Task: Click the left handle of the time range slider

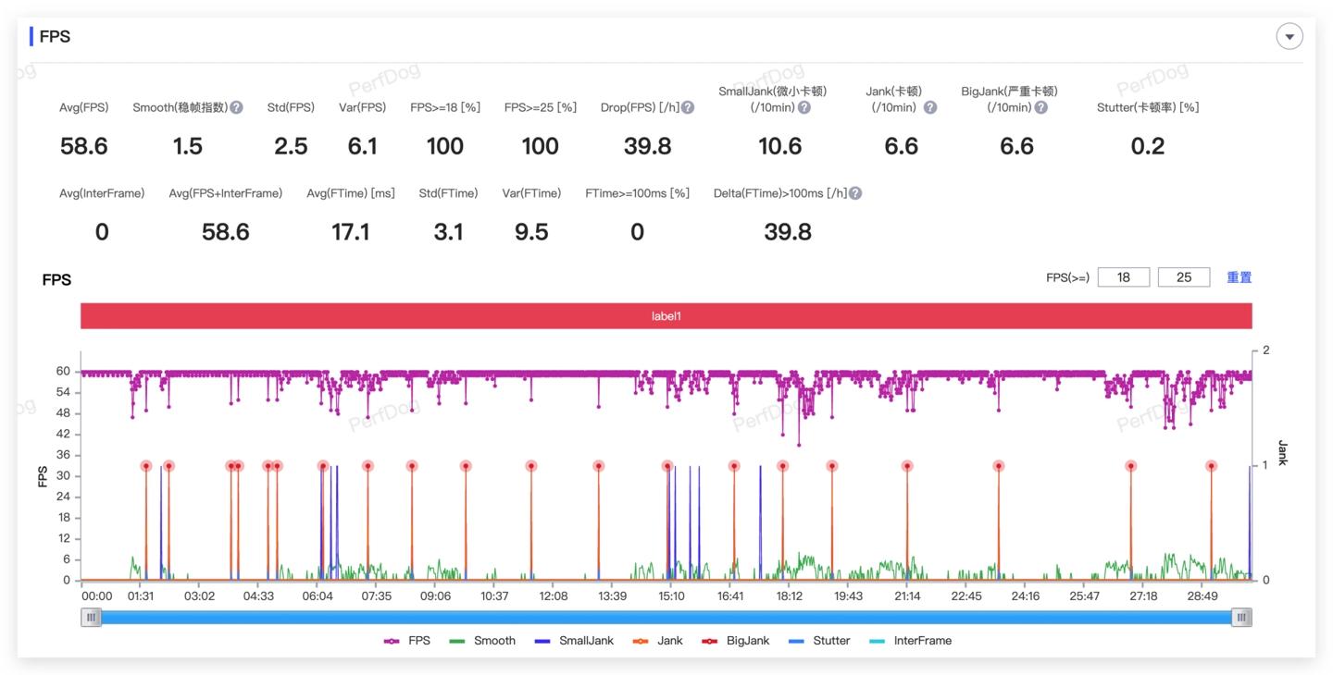Action: point(91,617)
